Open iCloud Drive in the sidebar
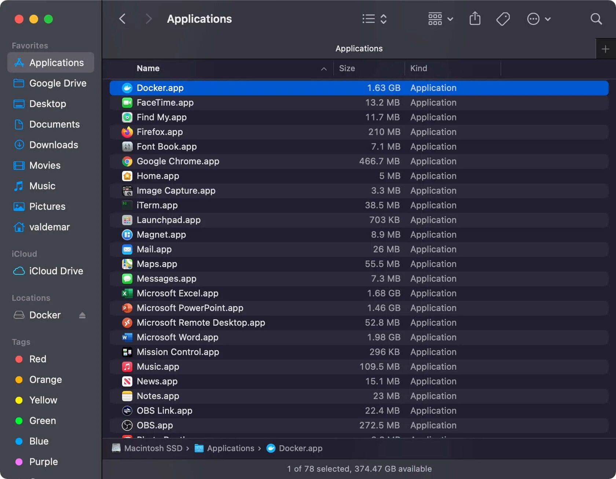 tap(51, 271)
